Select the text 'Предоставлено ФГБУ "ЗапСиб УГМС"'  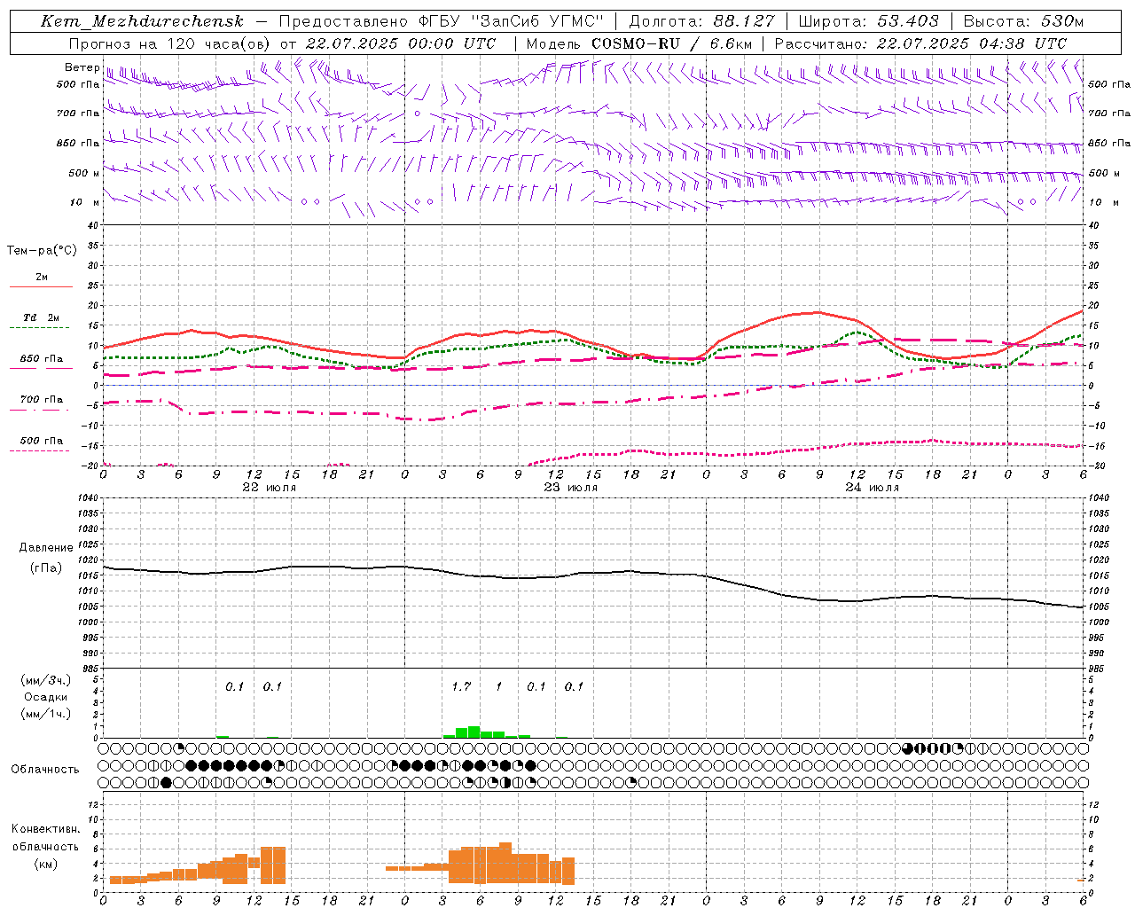pos(442,21)
